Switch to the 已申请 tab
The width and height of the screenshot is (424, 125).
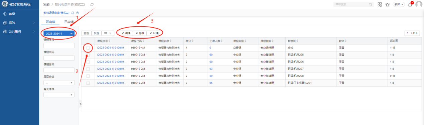pyautogui.click(x=69, y=22)
